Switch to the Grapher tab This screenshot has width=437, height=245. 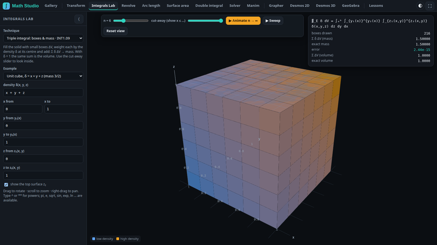tap(276, 5)
